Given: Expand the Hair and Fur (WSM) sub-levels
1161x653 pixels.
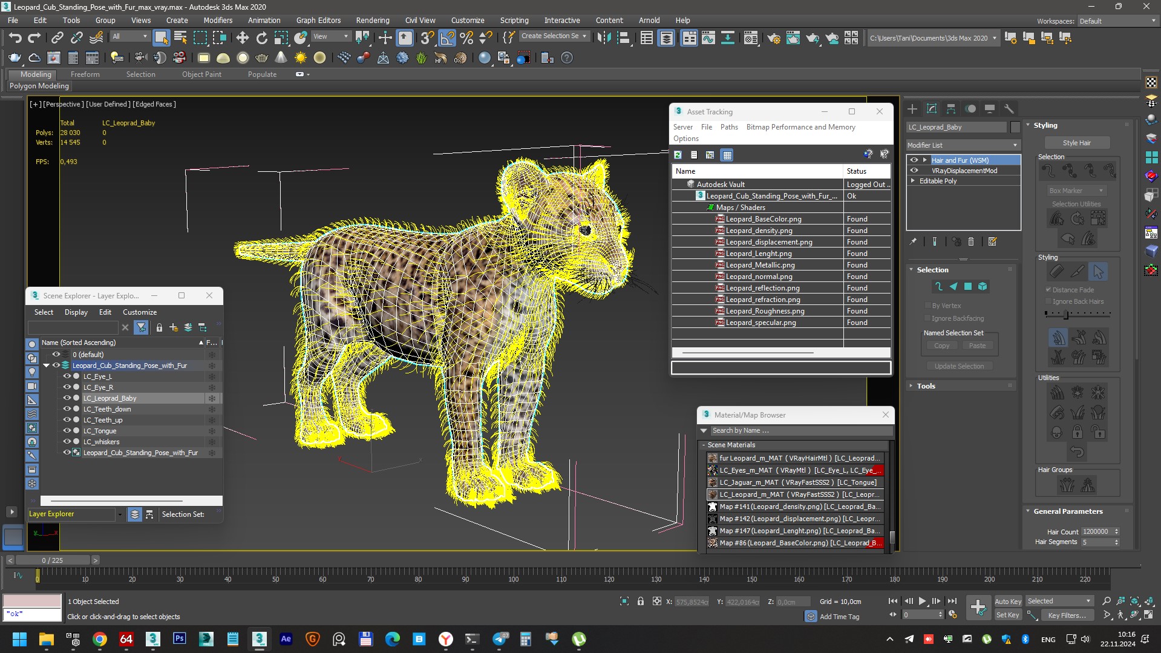Looking at the screenshot, I should 924,160.
